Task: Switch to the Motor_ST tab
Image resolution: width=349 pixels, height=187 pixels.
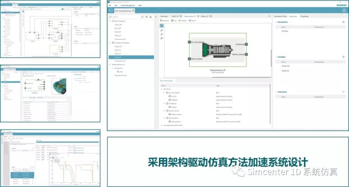Action: [205, 16]
